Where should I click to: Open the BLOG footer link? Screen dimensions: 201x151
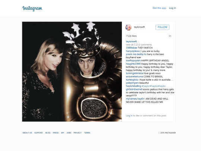(x=48, y=133)
